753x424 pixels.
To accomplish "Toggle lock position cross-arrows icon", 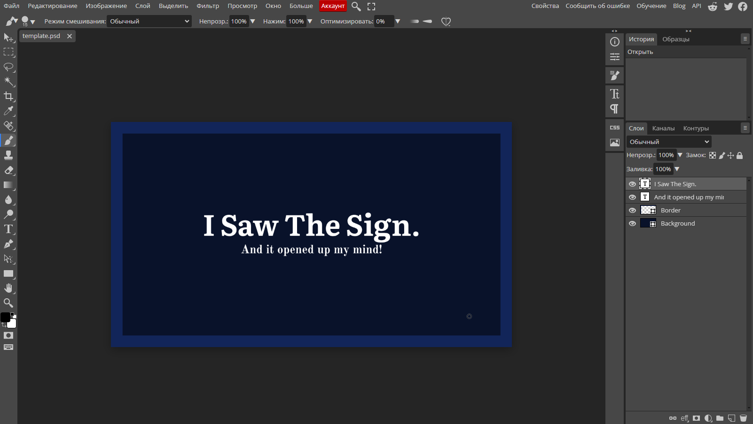I will (730, 155).
